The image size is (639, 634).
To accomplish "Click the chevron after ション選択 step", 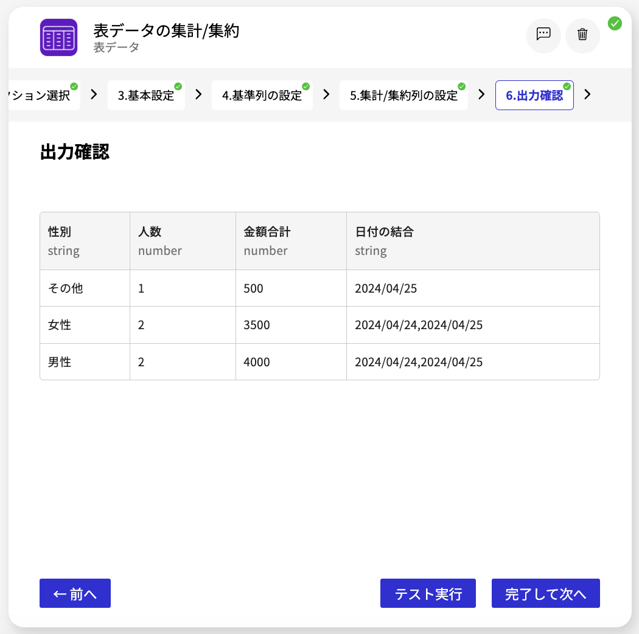I will pos(94,94).
